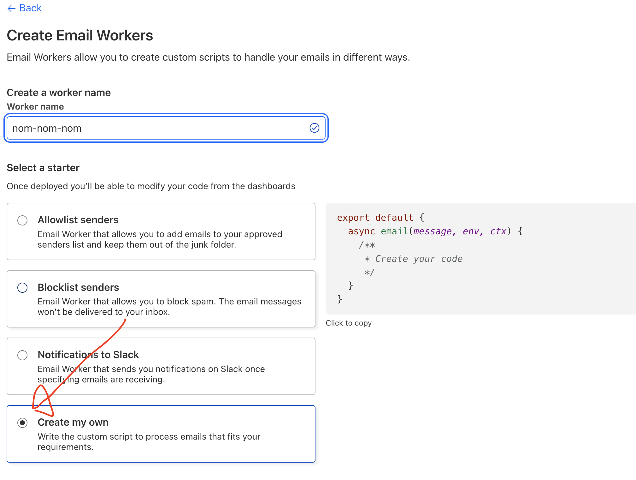This screenshot has height=480, width=636.
Task: Click the 'Click to copy' label
Action: click(x=349, y=323)
